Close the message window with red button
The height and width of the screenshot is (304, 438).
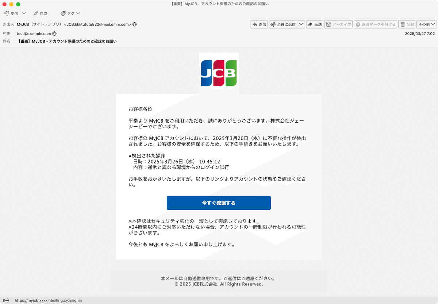tap(4, 4)
